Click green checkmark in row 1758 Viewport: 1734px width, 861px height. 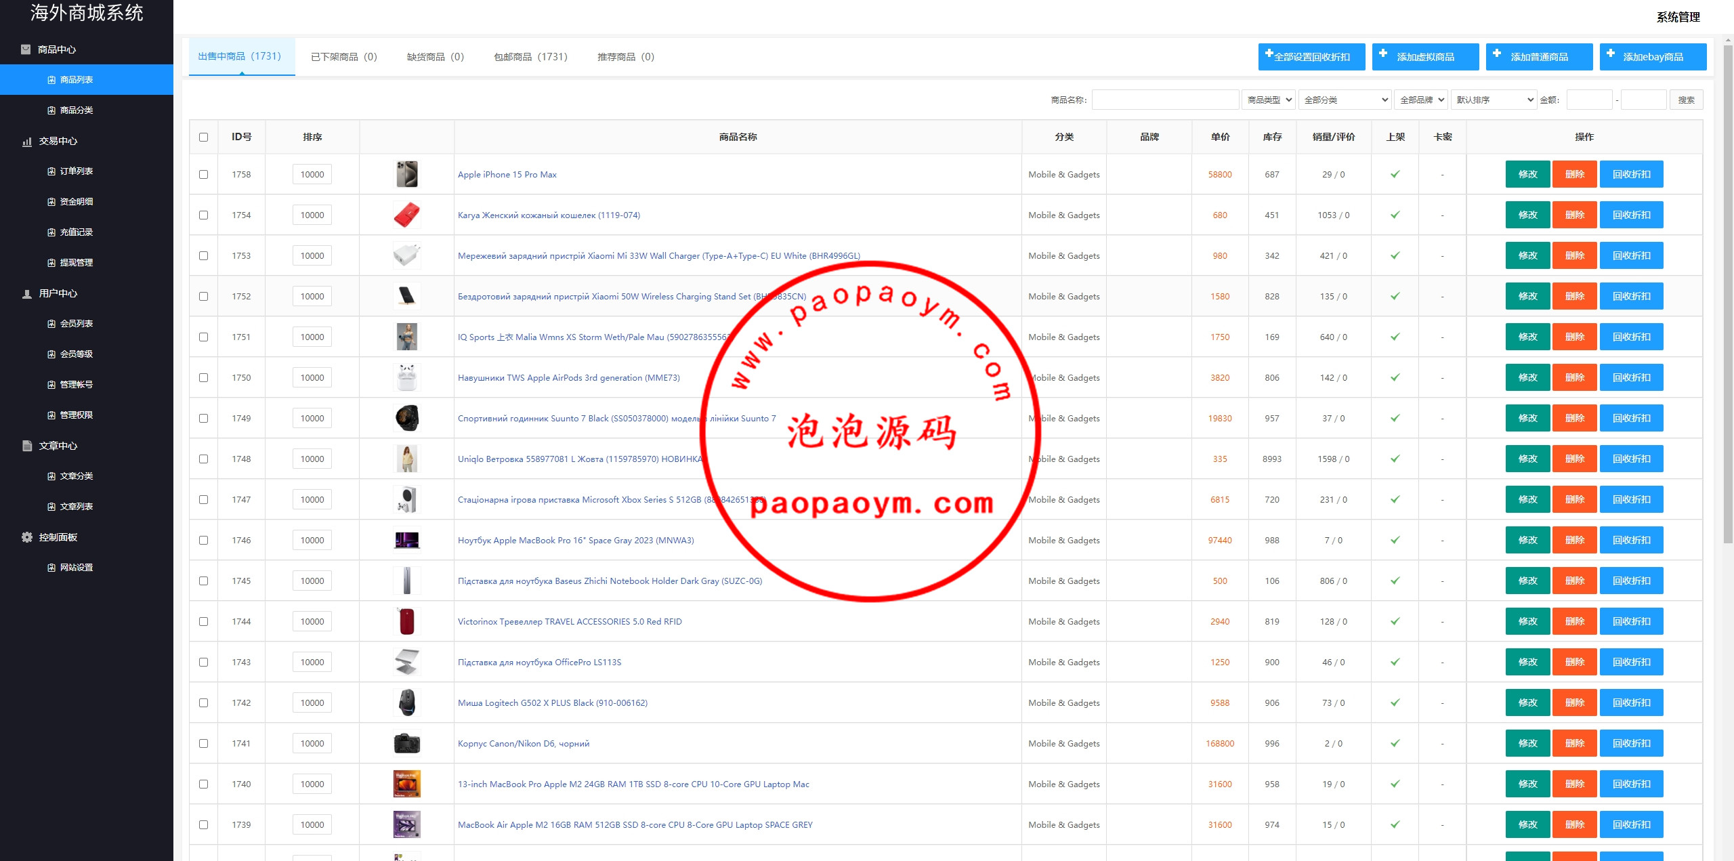[1395, 174]
